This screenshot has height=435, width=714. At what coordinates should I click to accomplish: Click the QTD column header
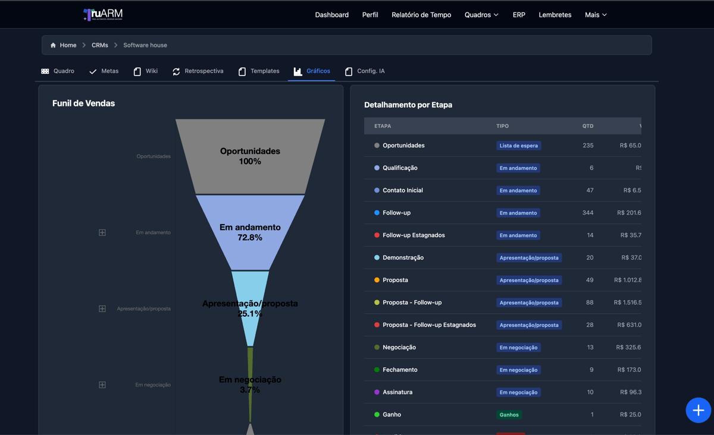[588, 126]
